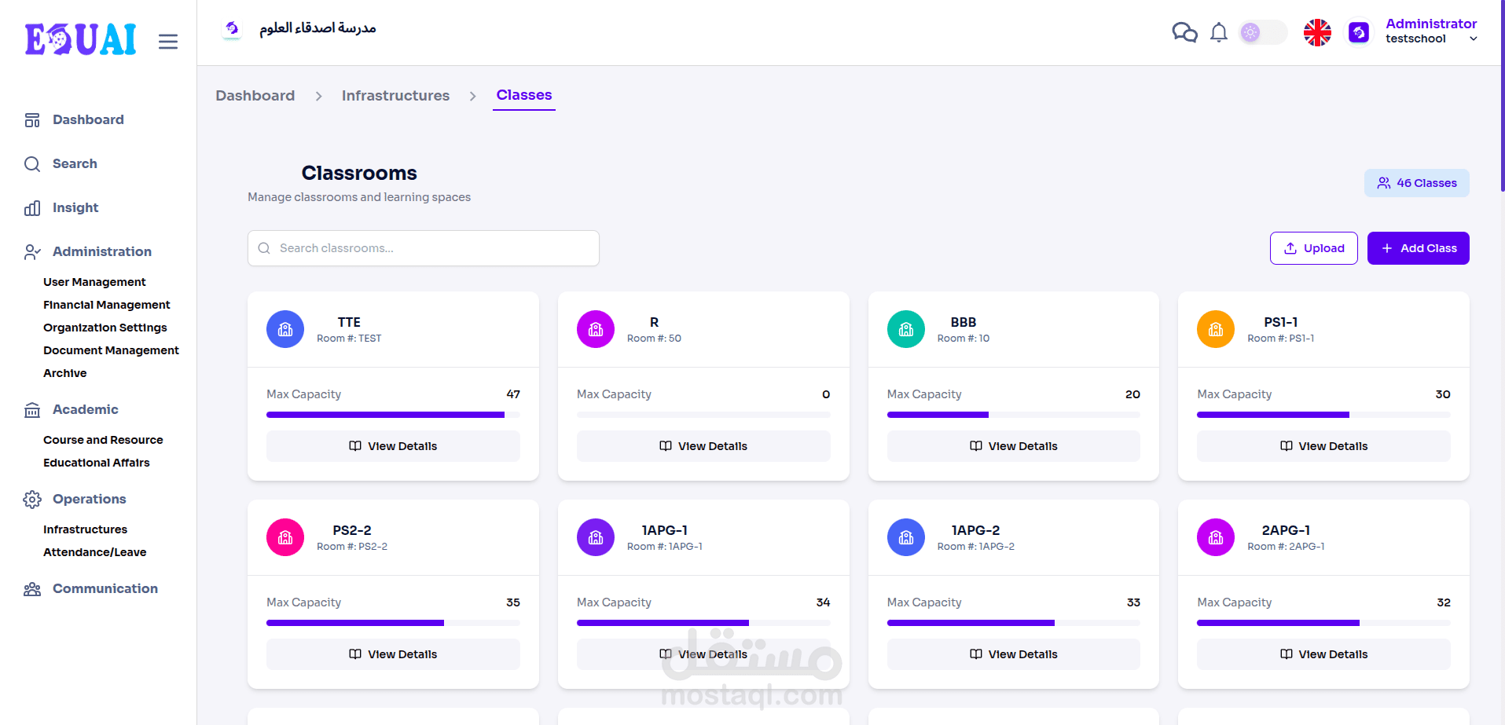Click the EDUAI logo
Viewport: 1505px width, 725px height.
coord(80,39)
